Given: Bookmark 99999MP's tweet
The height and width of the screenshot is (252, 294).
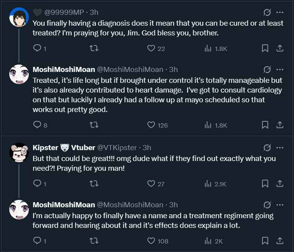Looking at the screenshot, I should (x=265, y=48).
